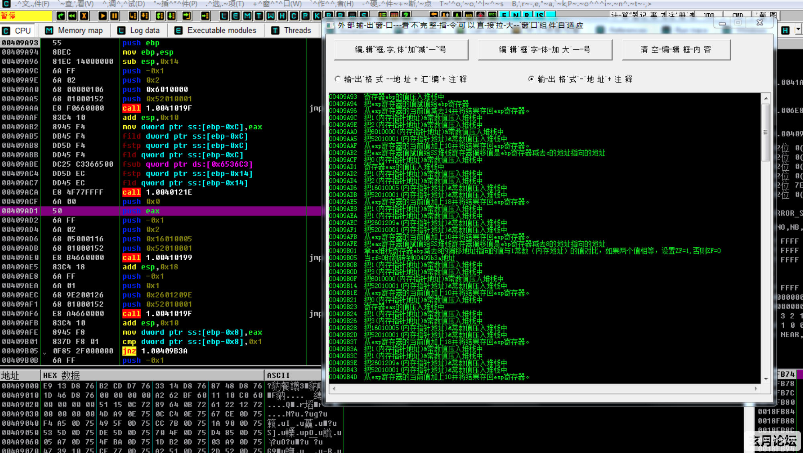Click the output window vertical scrollbar thumb
Image resolution: width=803 pixels, height=453 pixels.
(x=766, y=132)
